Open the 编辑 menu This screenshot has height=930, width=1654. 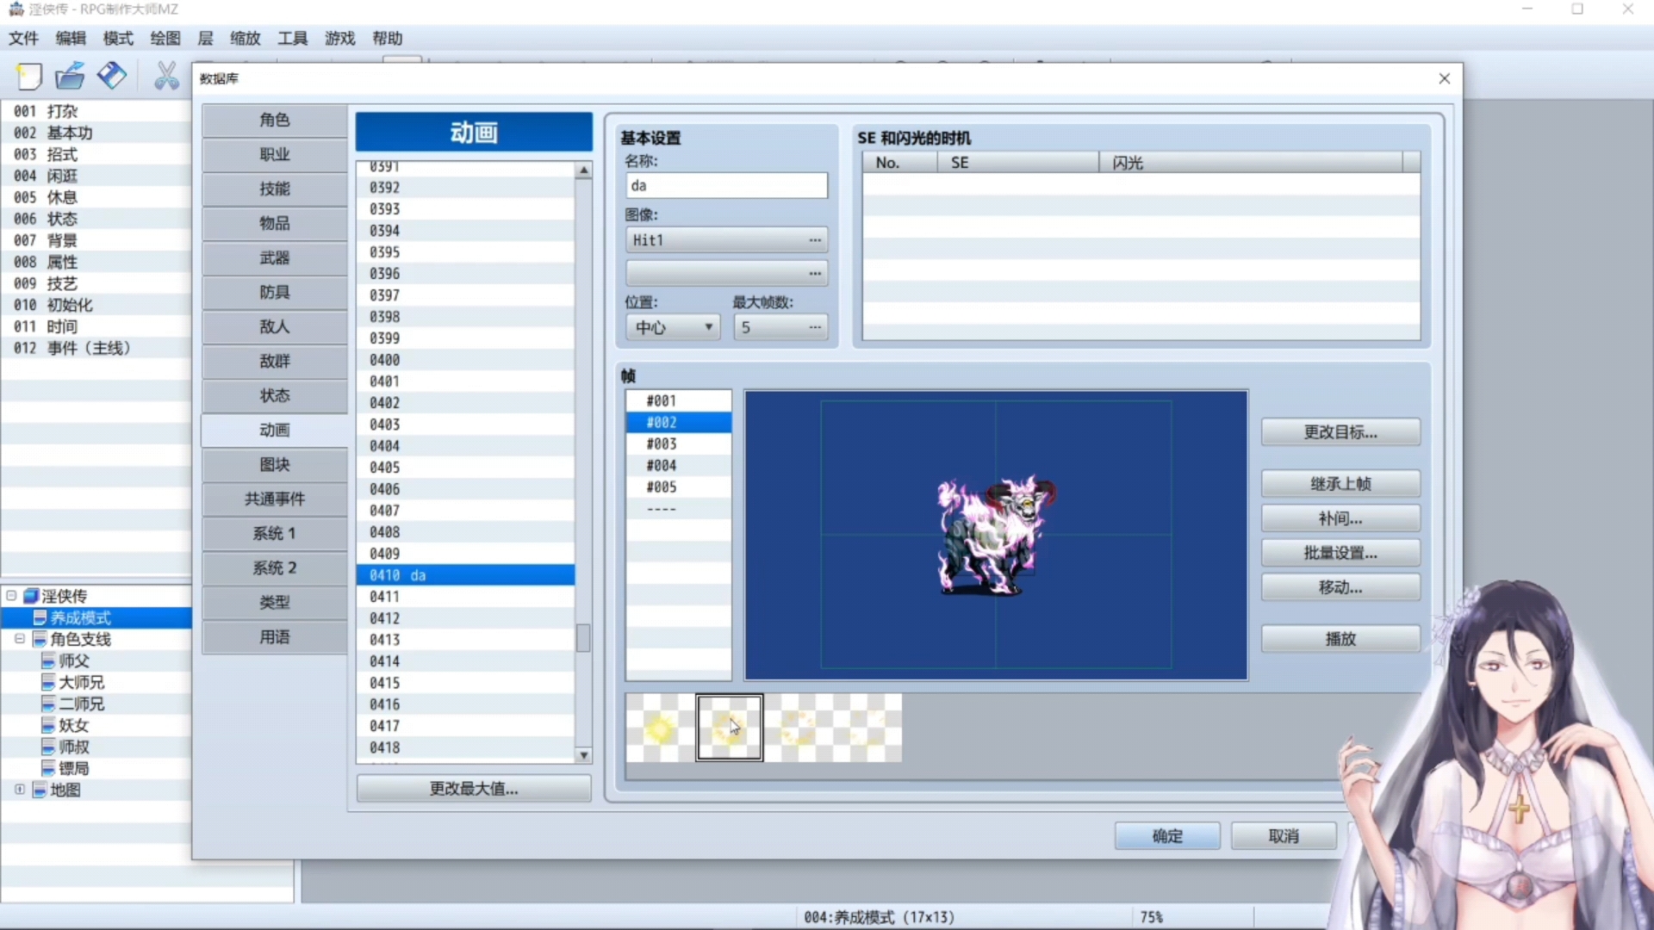[71, 38]
